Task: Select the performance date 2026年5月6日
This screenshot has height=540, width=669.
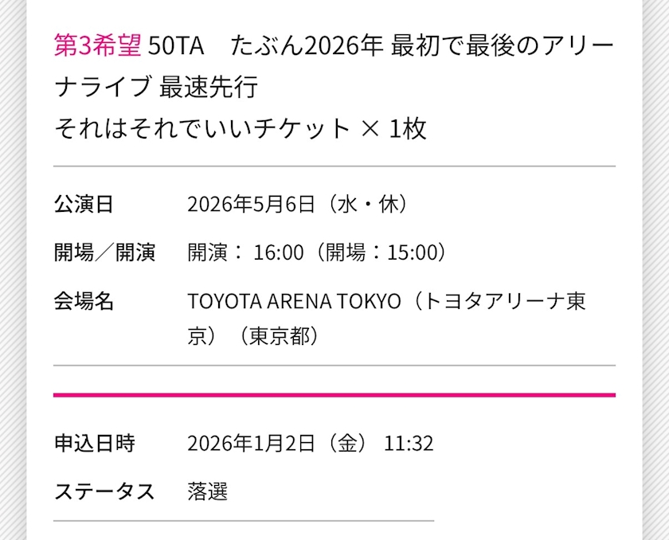Action: (x=252, y=204)
